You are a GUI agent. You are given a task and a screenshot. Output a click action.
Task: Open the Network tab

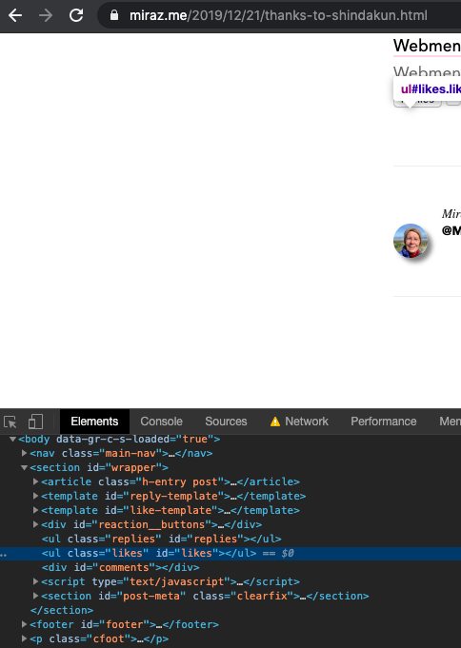click(307, 422)
